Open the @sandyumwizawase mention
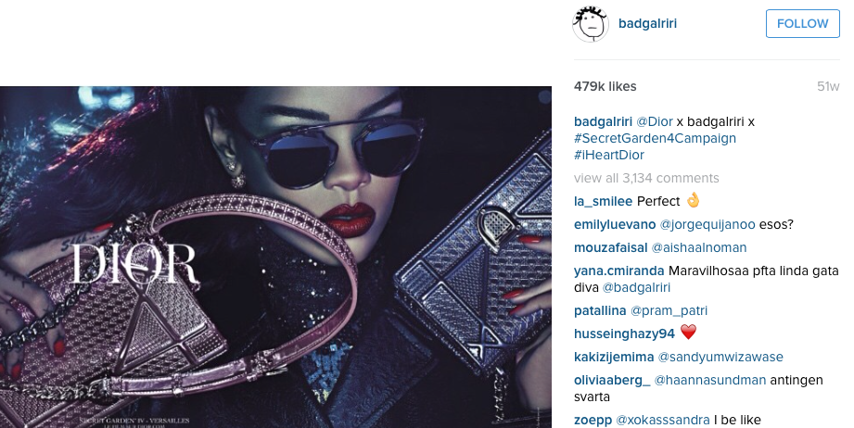 [x=720, y=358]
